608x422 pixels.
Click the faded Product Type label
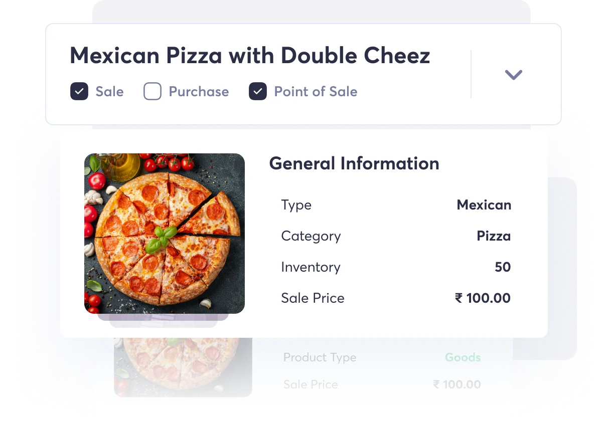[x=320, y=357]
